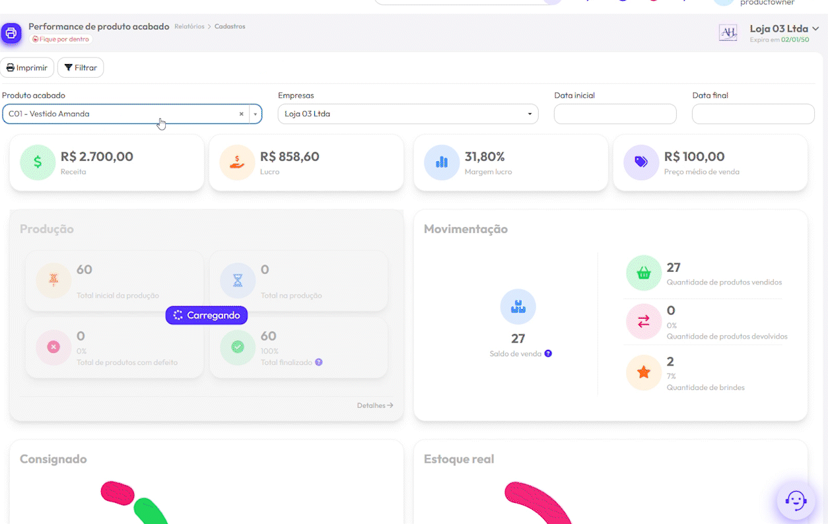Click the Saldo de venda help icon
The height and width of the screenshot is (524, 828).
548,354
